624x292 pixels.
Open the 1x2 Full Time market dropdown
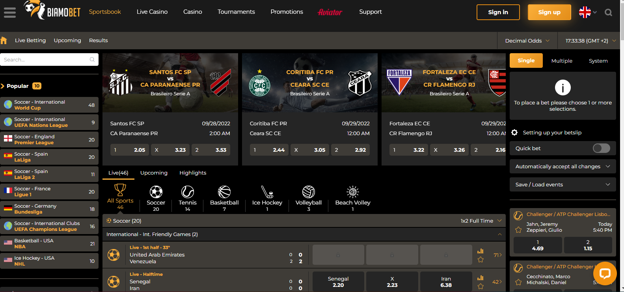tap(481, 221)
